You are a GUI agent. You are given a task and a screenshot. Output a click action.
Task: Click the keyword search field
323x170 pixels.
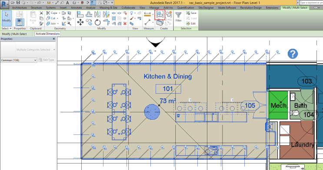click(x=311, y=3)
